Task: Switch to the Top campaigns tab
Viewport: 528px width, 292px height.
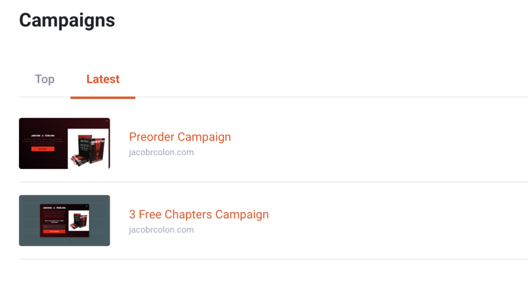Action: [x=44, y=79]
